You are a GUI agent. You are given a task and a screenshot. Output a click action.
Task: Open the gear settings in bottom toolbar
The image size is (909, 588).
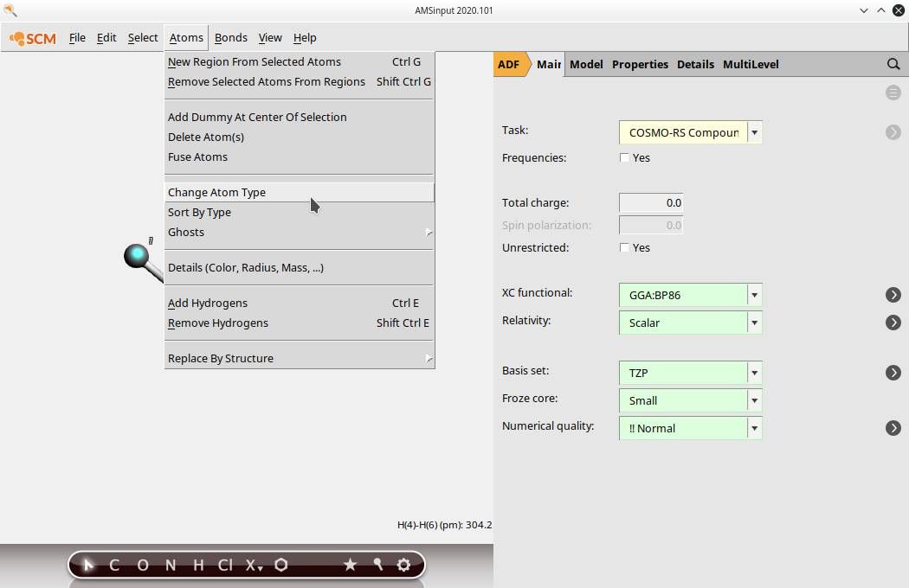pyautogui.click(x=404, y=565)
